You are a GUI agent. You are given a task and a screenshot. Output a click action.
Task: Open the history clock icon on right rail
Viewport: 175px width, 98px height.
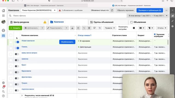[x=173, y=26]
